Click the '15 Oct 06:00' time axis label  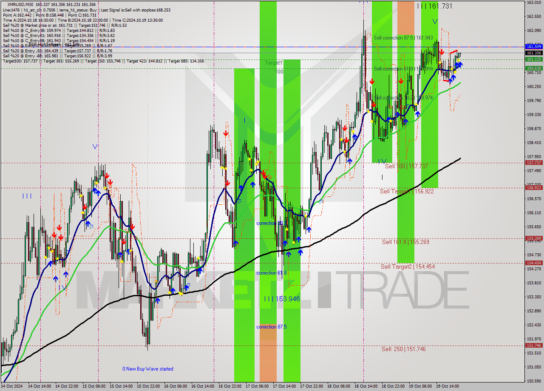pos(94,386)
